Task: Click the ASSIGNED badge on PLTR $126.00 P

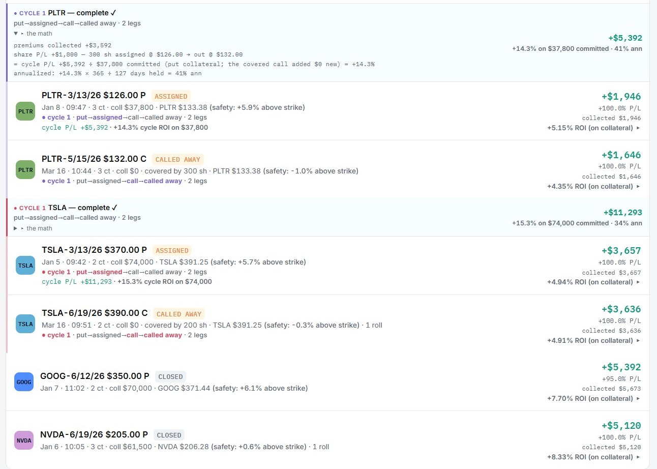Action: point(171,96)
